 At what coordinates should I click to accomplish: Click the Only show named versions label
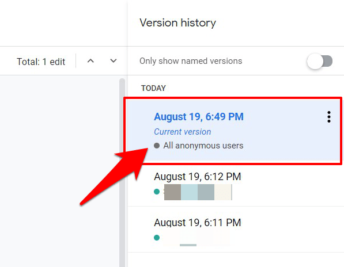click(191, 61)
